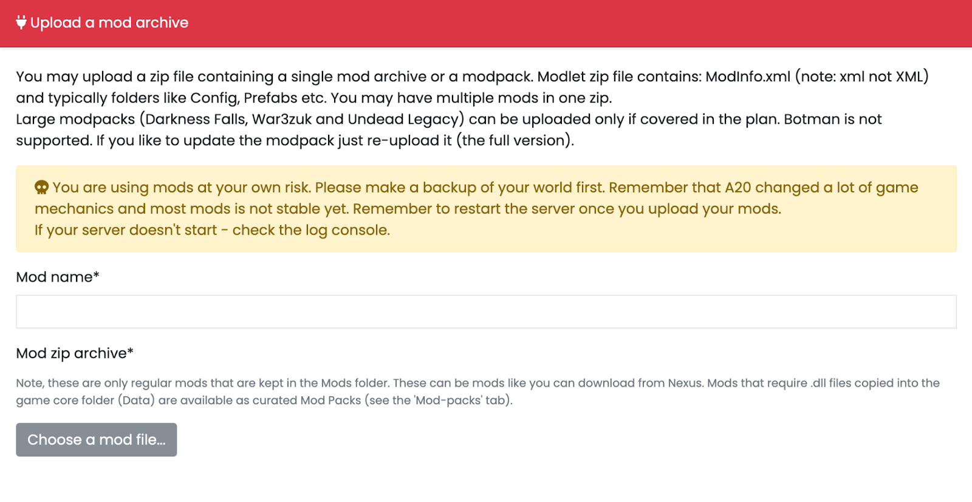The image size is (972, 502).
Task: Click the 'Mod-packs' tab mention in the note
Action: click(448, 400)
